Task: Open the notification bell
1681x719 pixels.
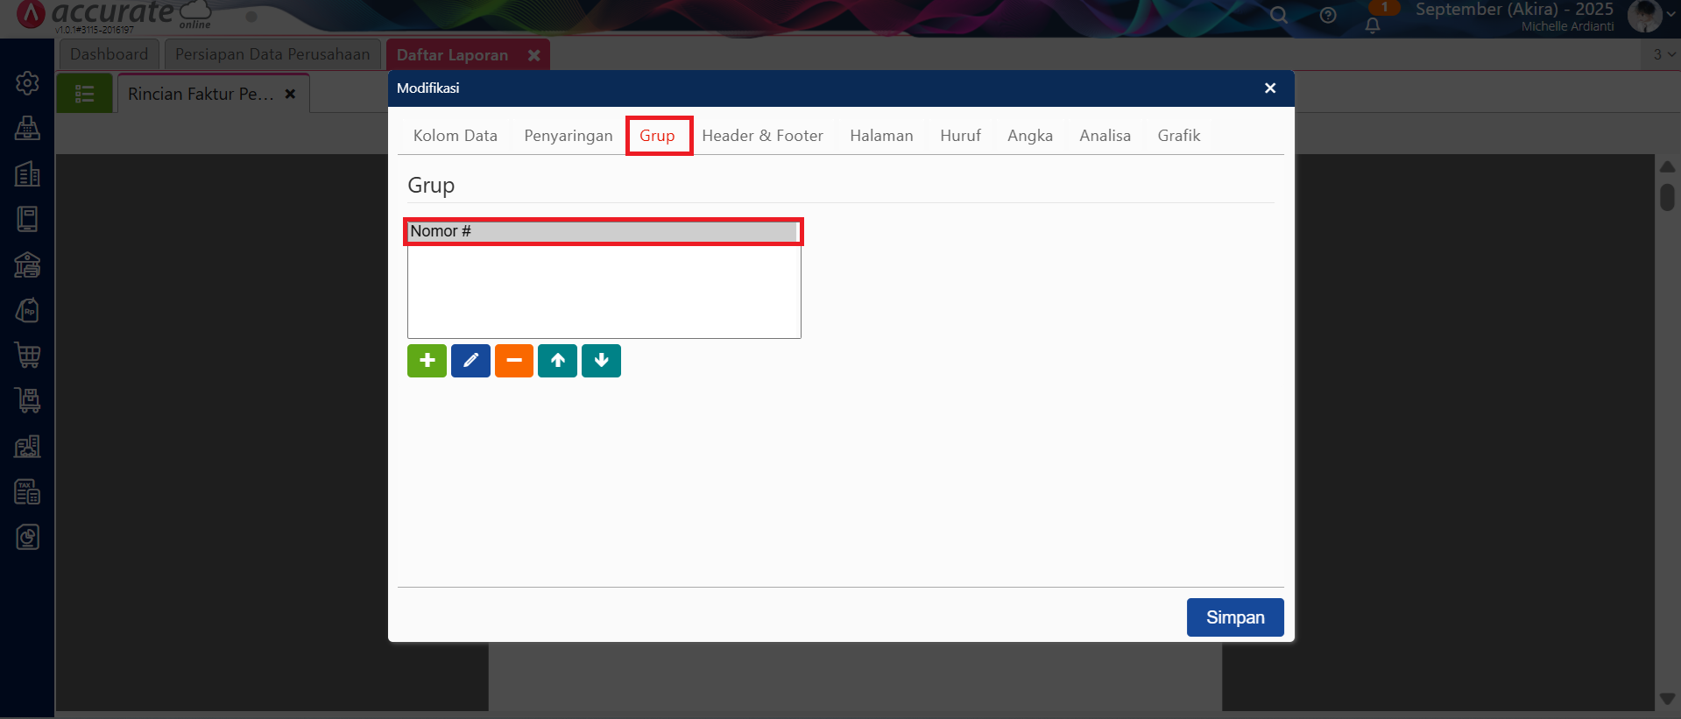Action: [1373, 25]
